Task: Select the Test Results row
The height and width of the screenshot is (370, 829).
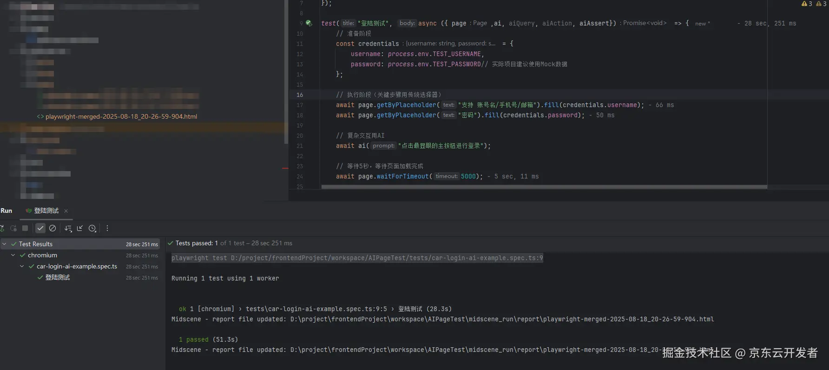Action: 80,244
